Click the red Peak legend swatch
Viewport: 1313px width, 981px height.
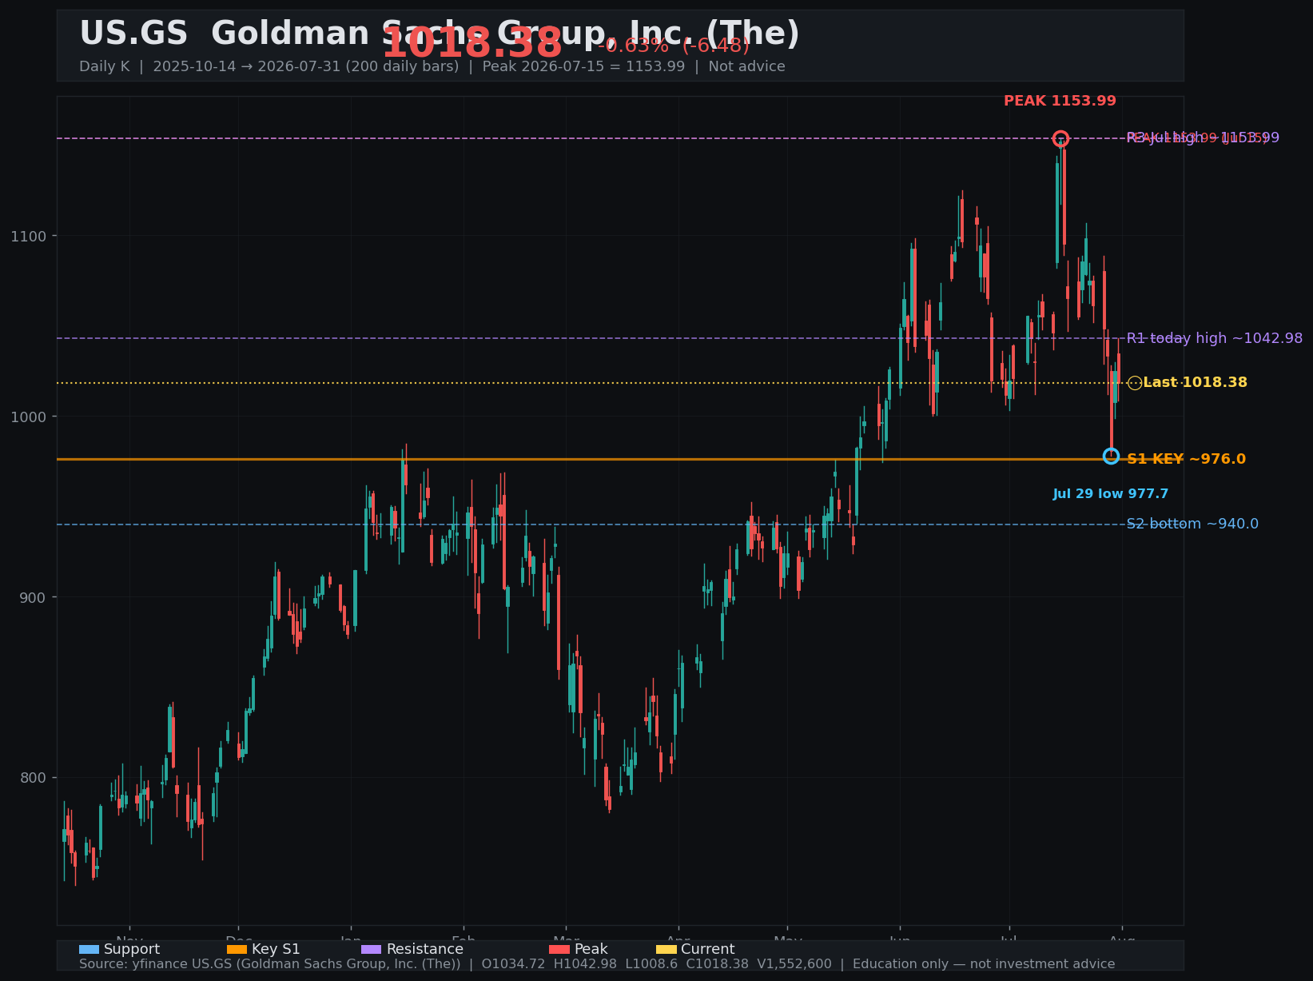click(559, 949)
